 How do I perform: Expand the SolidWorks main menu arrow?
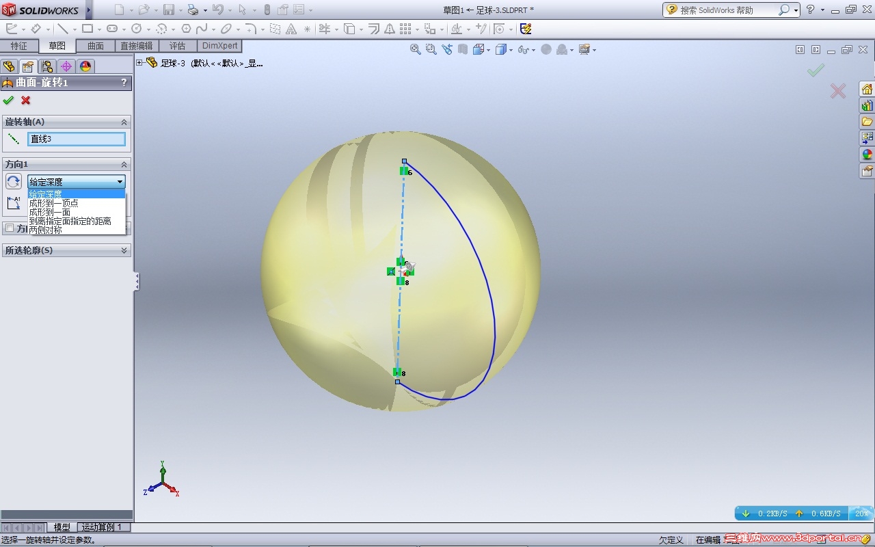(89, 10)
